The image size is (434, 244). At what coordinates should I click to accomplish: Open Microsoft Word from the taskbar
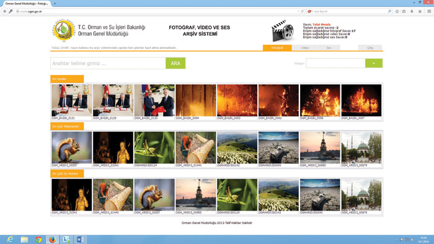[80, 239]
